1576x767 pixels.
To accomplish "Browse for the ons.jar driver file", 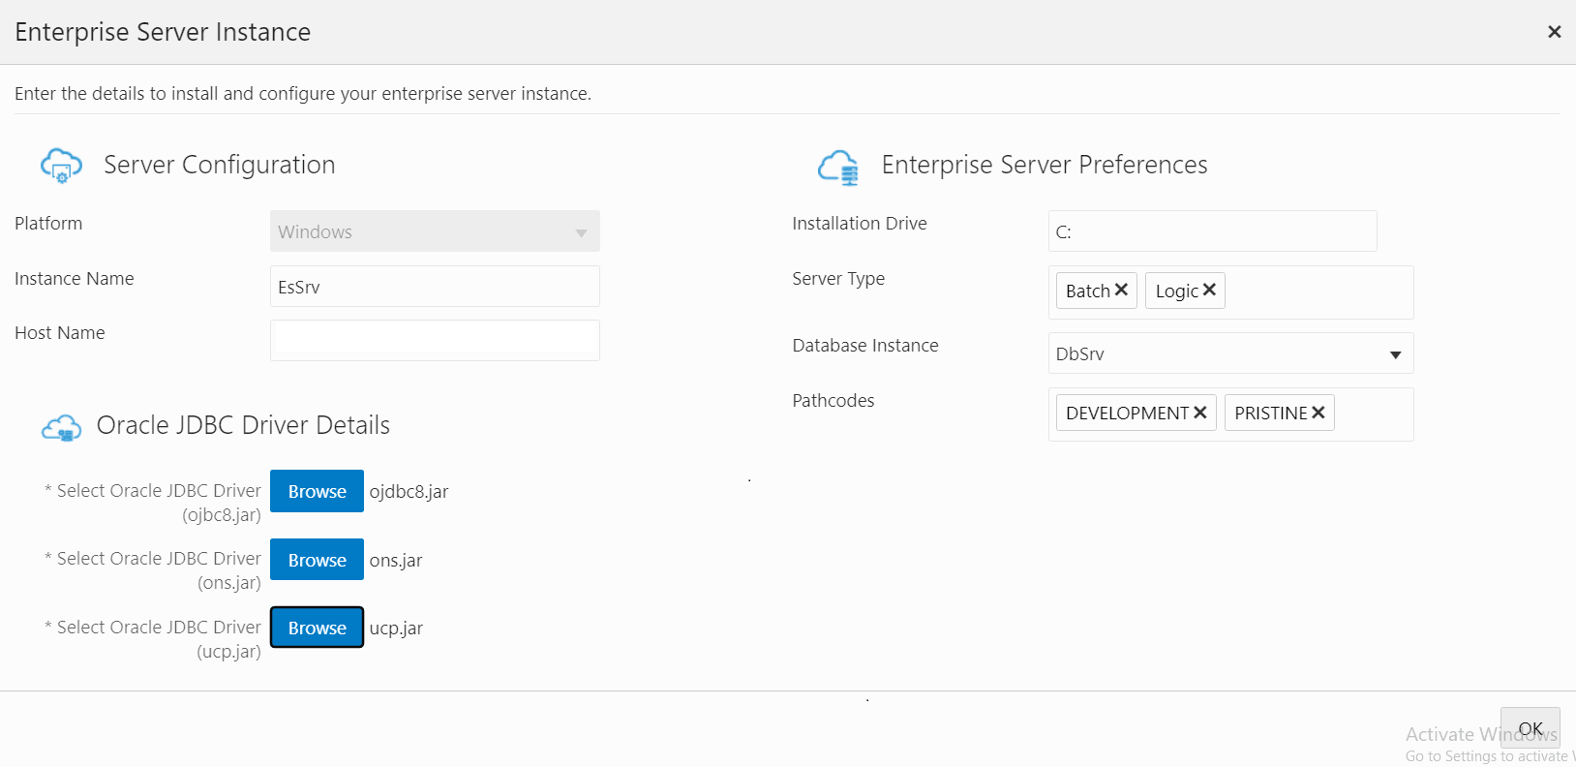I will (317, 560).
